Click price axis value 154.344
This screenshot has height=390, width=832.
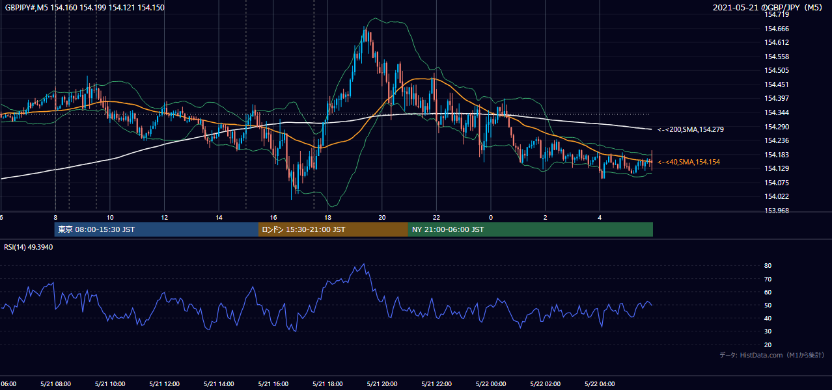pyautogui.click(x=777, y=112)
